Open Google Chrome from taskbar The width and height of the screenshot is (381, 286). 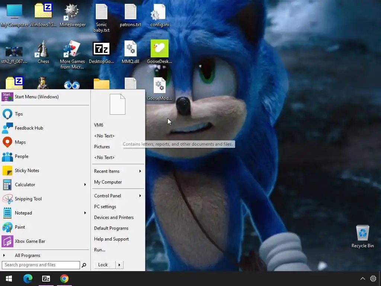[64, 279]
